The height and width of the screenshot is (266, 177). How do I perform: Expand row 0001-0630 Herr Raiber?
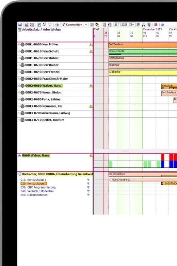[x=19, y=65]
